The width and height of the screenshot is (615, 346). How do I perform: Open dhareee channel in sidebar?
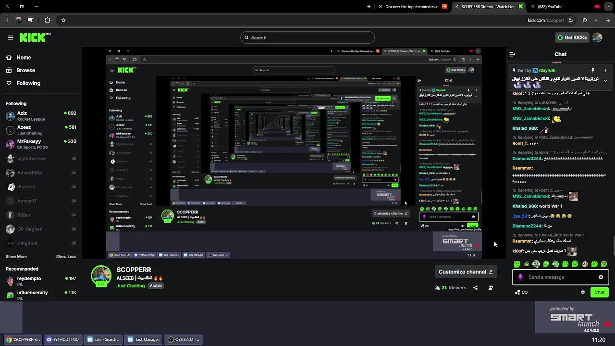coord(41,187)
